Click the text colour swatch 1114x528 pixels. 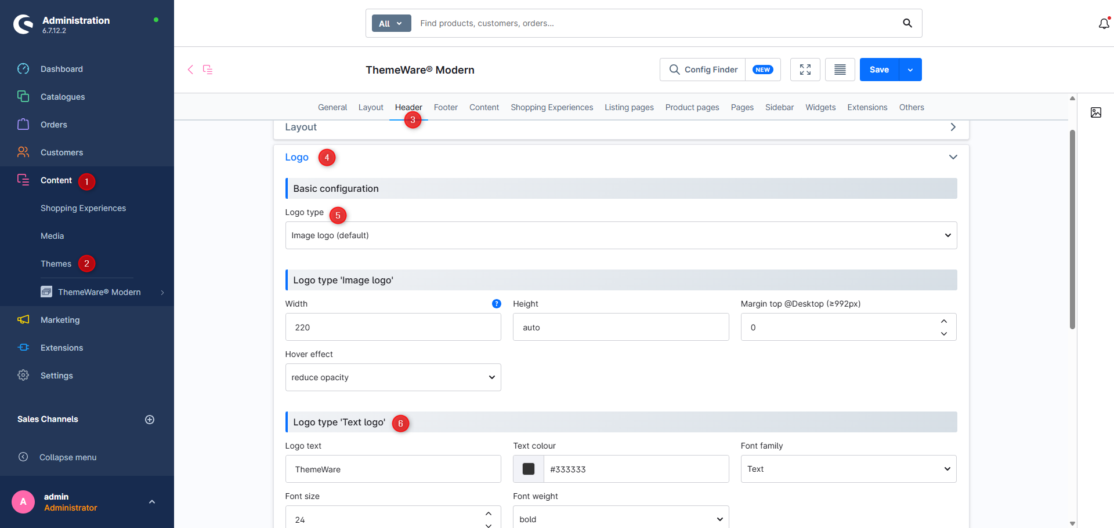pos(529,469)
